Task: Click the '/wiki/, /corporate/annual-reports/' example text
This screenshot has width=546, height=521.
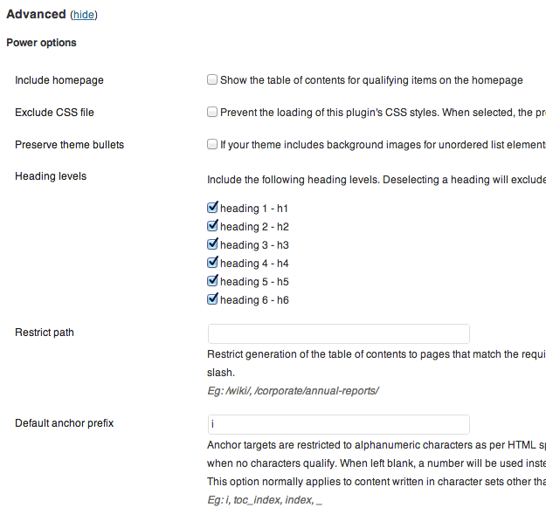Action: (x=293, y=390)
